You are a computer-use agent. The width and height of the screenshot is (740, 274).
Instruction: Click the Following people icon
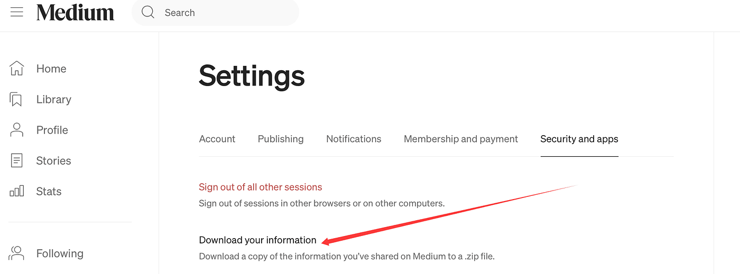17,253
